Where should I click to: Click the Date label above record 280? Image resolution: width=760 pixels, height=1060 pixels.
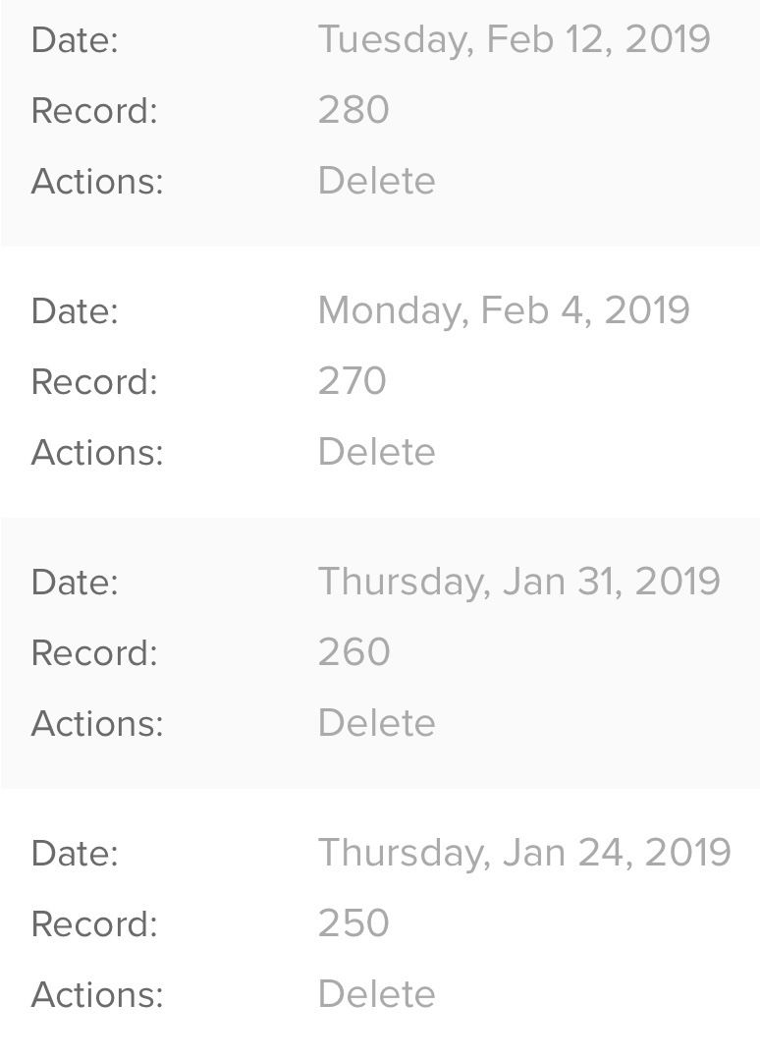[x=75, y=39]
